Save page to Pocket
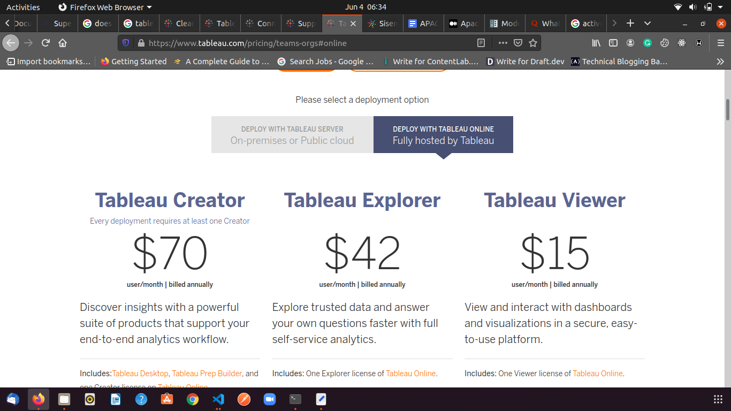The width and height of the screenshot is (731, 411). (517, 43)
